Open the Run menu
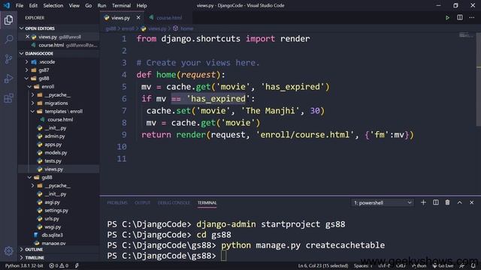The image size is (481, 270). [101, 5]
